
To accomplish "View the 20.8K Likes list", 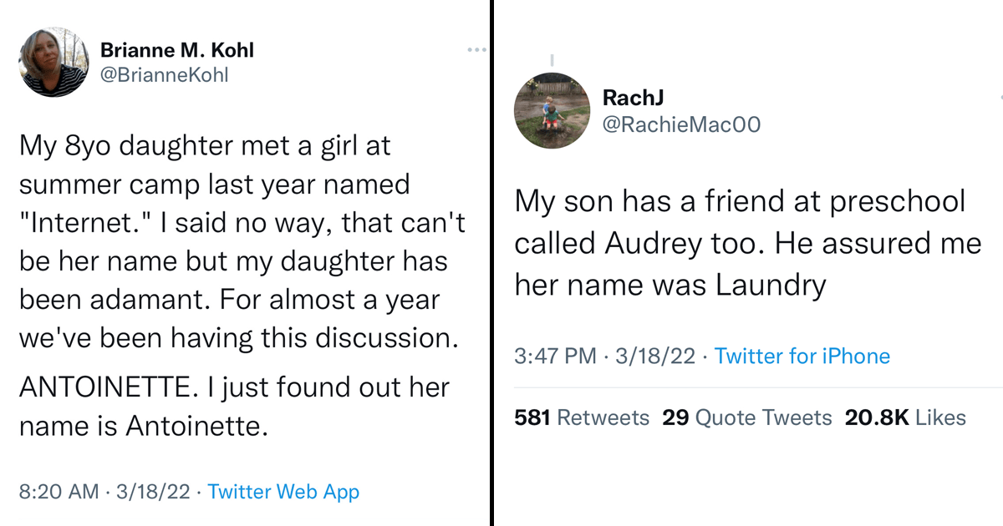I will (905, 417).
